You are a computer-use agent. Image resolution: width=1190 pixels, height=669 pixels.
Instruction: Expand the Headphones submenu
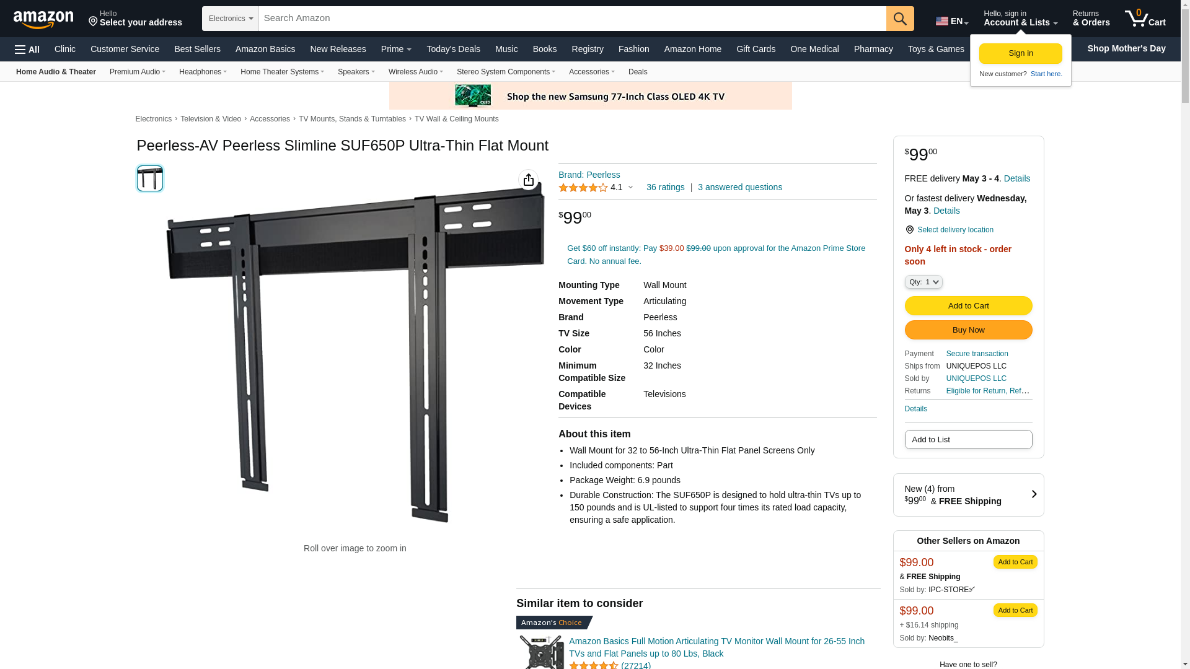[203, 72]
